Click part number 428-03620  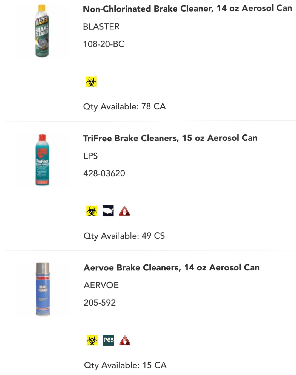click(104, 173)
